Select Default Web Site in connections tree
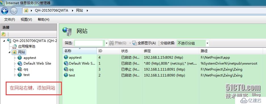 tap(37, 63)
